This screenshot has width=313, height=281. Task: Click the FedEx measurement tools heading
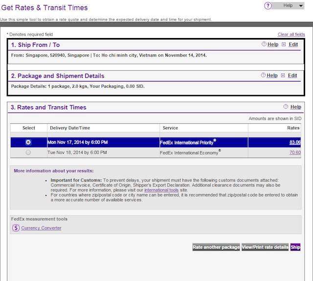(39, 219)
